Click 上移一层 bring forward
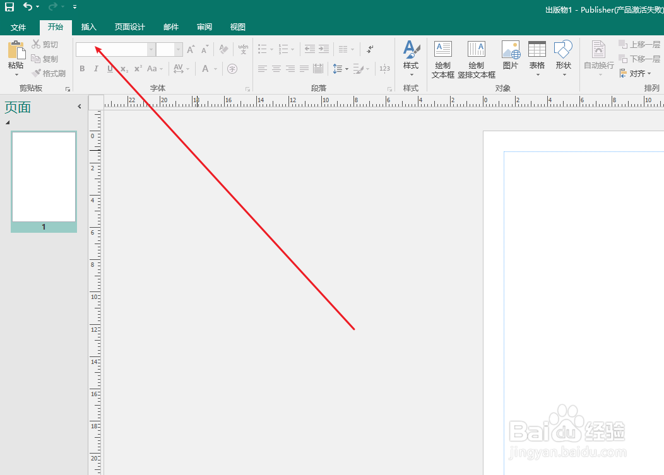Image resolution: width=664 pixels, height=475 pixels. pos(639,44)
